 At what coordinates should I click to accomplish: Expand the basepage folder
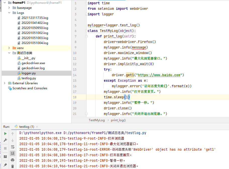click(x=9, y=8)
